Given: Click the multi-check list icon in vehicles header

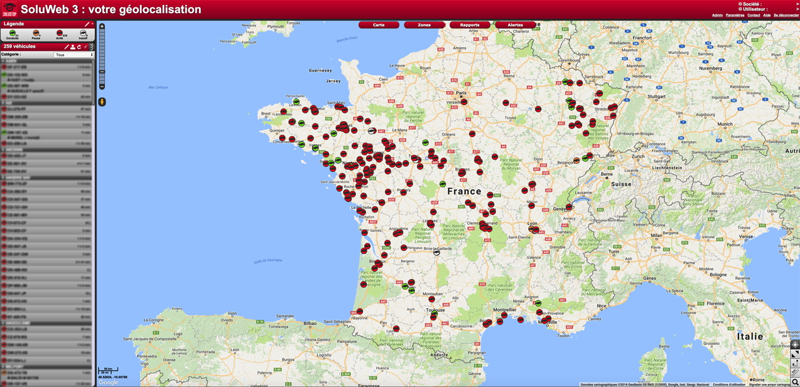Looking at the screenshot, I should pyautogui.click(x=92, y=47).
